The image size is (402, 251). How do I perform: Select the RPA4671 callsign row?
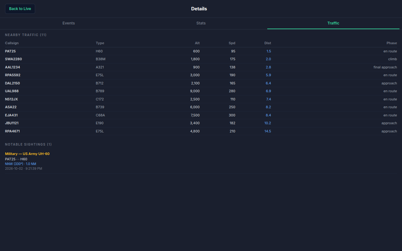click(201, 131)
